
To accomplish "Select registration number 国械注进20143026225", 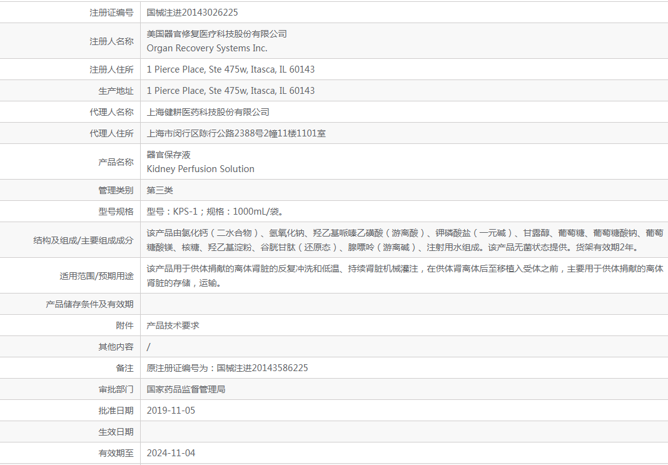I will tap(192, 13).
